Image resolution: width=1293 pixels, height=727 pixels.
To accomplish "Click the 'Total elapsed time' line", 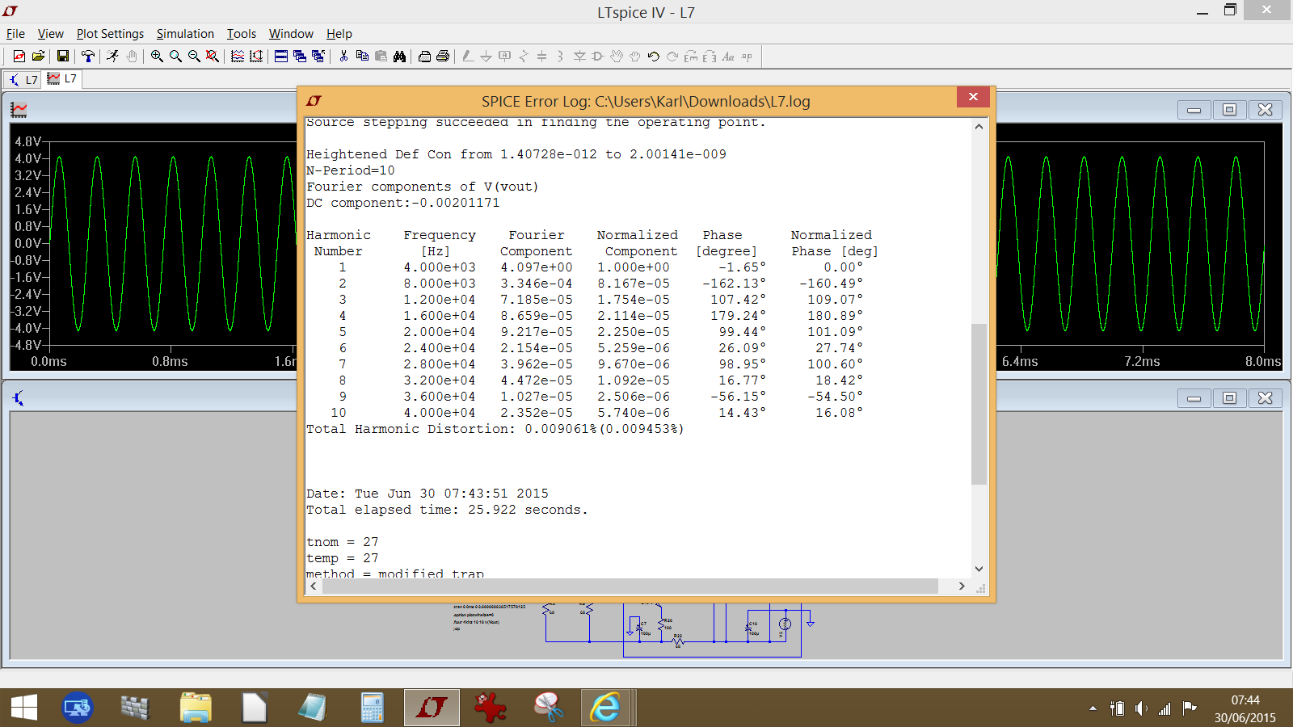I will [x=447, y=510].
